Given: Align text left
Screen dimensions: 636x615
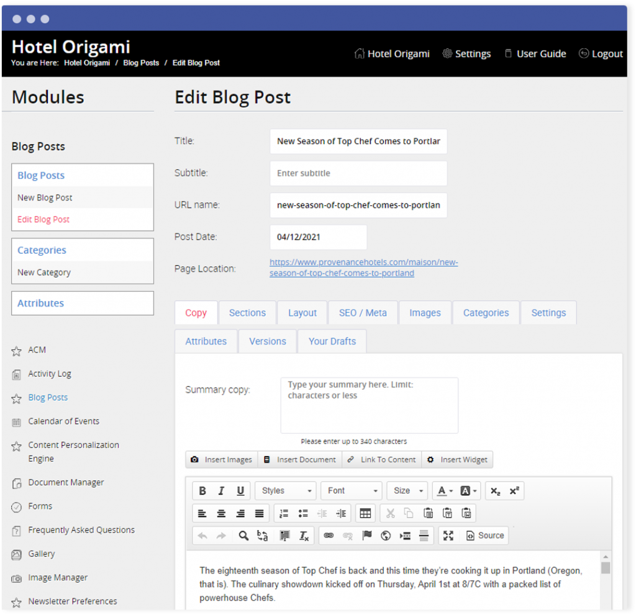Looking at the screenshot, I should click(x=202, y=514).
